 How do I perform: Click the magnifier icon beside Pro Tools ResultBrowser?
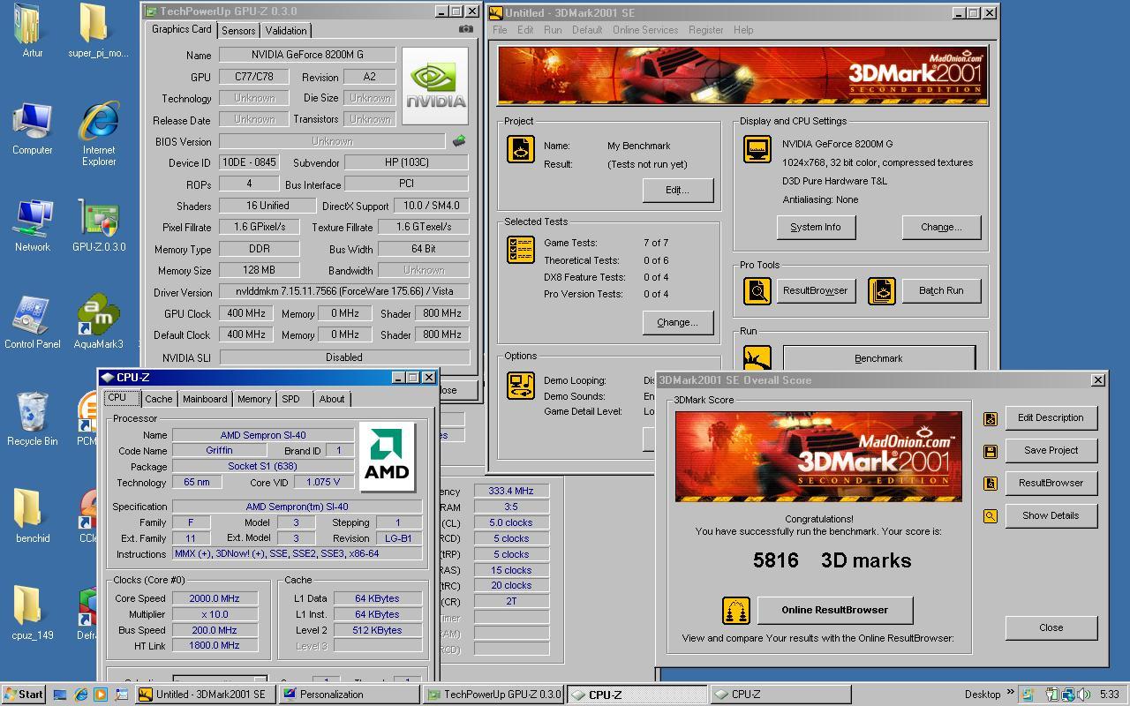coord(757,290)
